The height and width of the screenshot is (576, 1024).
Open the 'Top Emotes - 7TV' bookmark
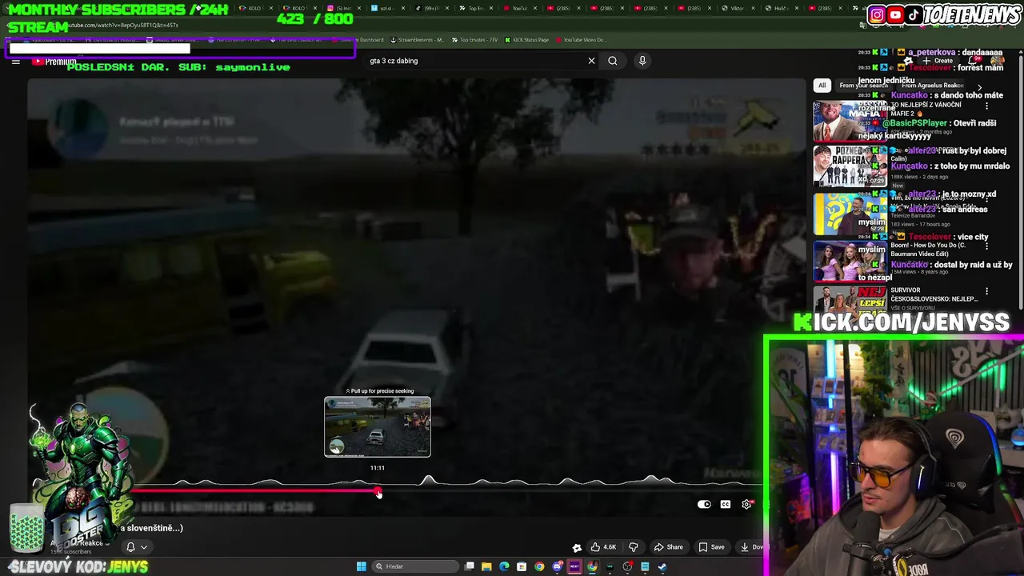click(x=475, y=40)
